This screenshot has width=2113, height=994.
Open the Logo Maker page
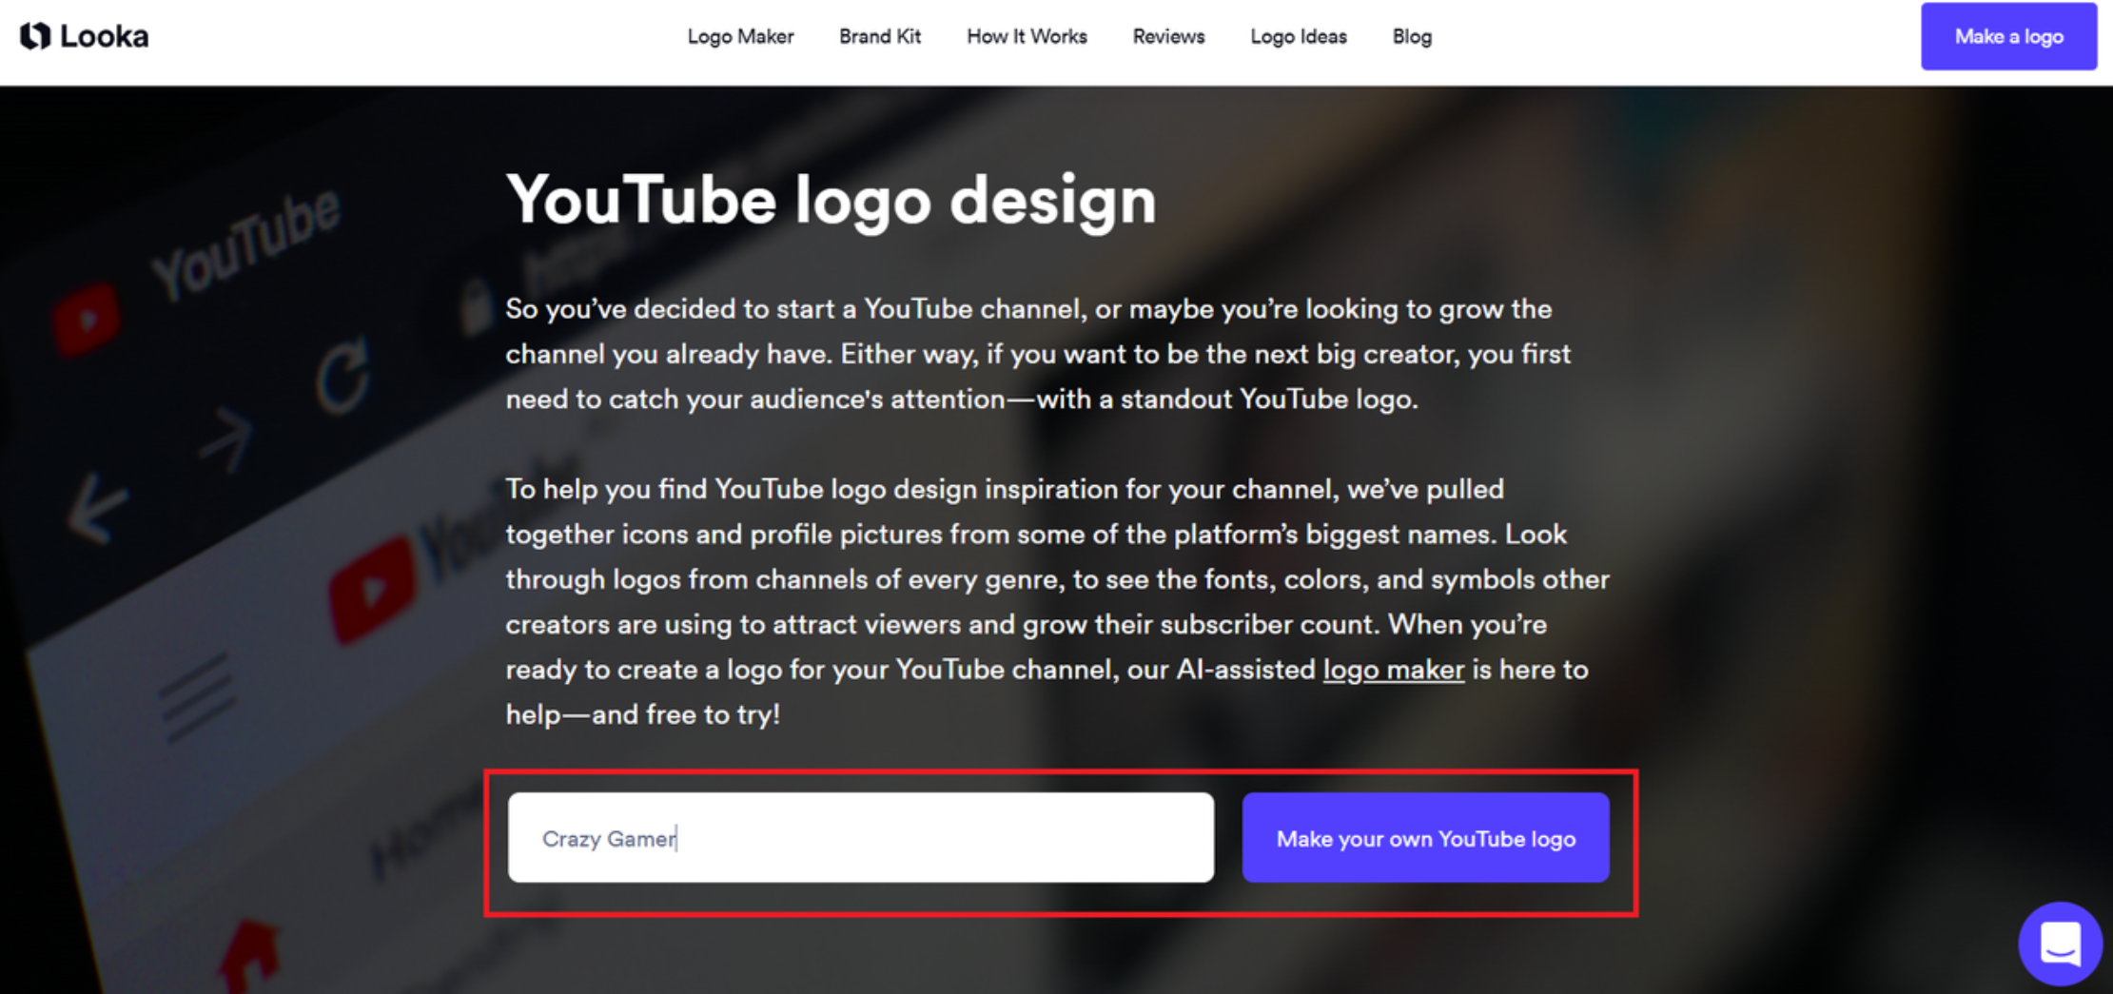coord(741,37)
